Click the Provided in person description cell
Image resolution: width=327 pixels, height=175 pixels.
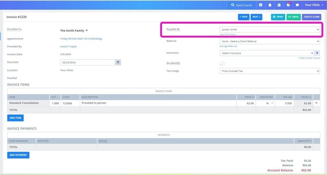coord(158,103)
